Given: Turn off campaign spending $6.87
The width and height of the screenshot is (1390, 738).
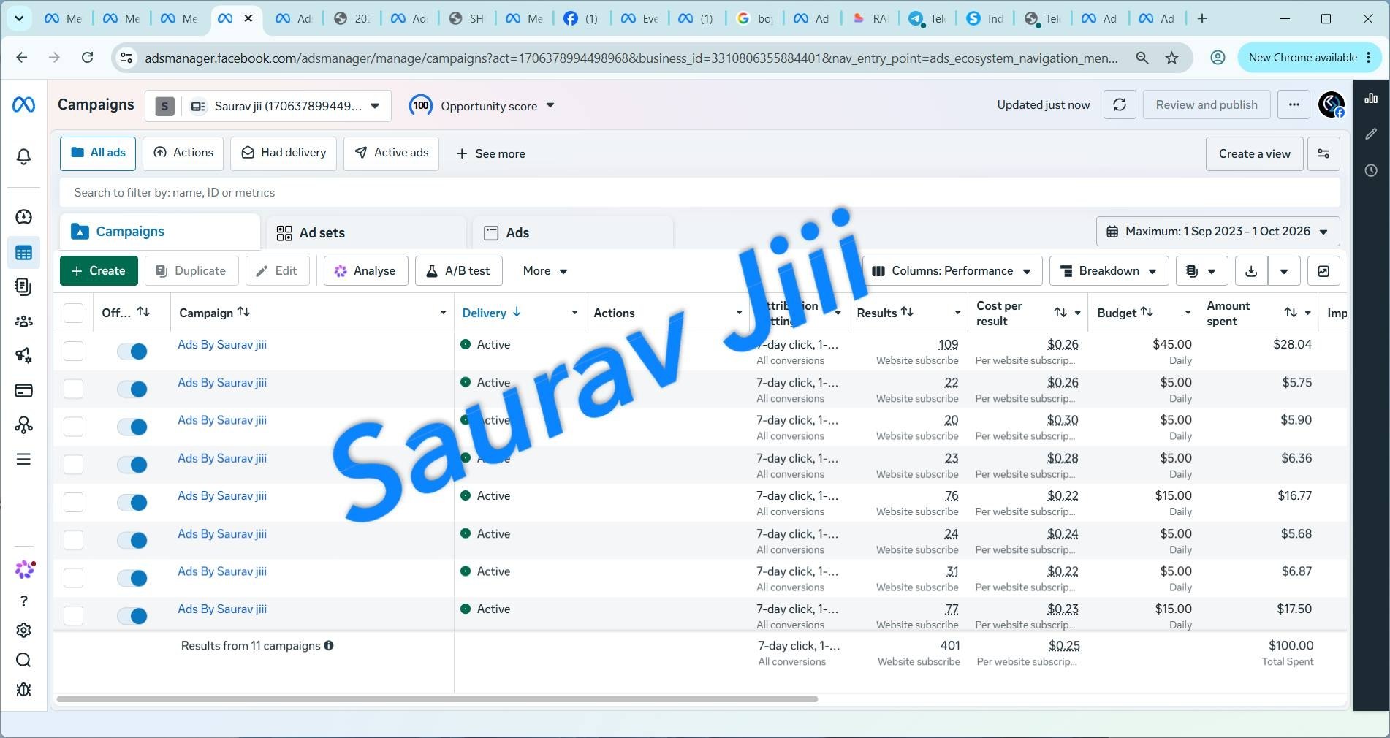Looking at the screenshot, I should 132,578.
